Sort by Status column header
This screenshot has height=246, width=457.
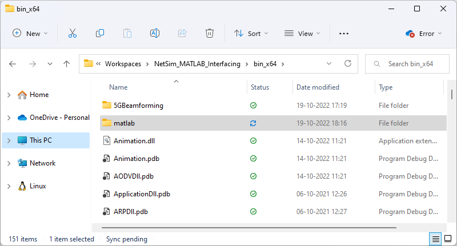[x=260, y=87]
